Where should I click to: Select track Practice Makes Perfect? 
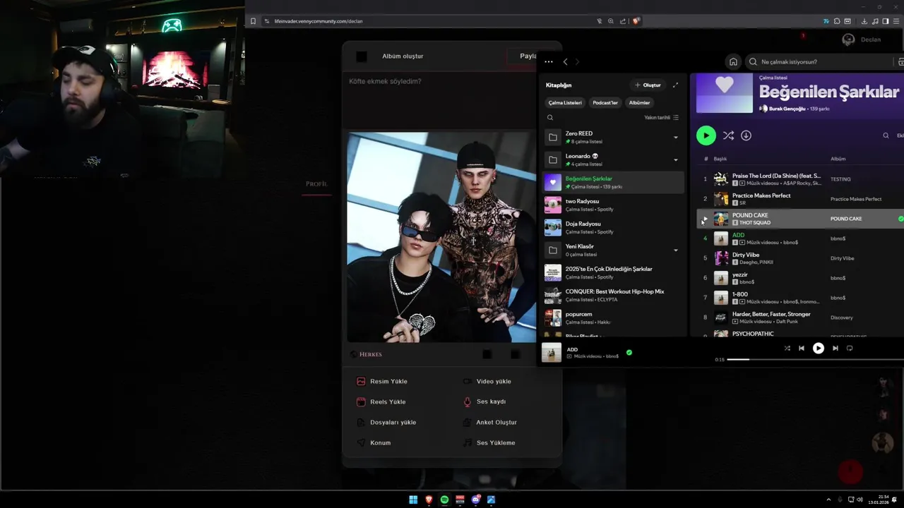pyautogui.click(x=799, y=199)
